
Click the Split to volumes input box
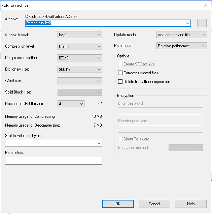(x=50, y=143)
